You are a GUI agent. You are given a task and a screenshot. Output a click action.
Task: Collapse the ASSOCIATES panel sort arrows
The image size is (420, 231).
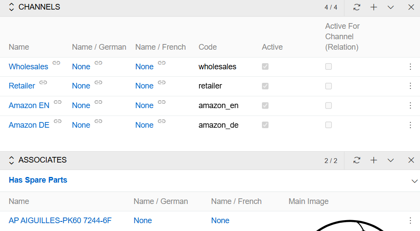click(x=11, y=160)
